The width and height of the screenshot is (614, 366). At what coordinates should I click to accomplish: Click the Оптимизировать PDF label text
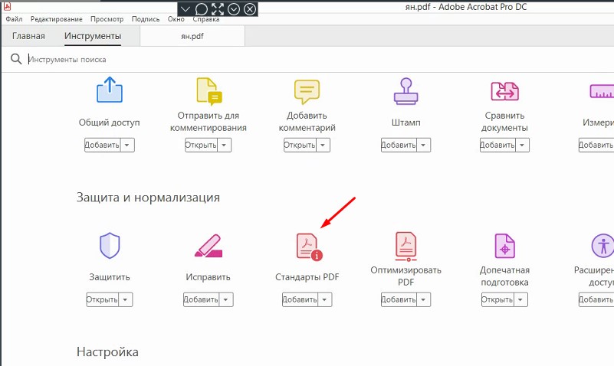pyautogui.click(x=406, y=276)
